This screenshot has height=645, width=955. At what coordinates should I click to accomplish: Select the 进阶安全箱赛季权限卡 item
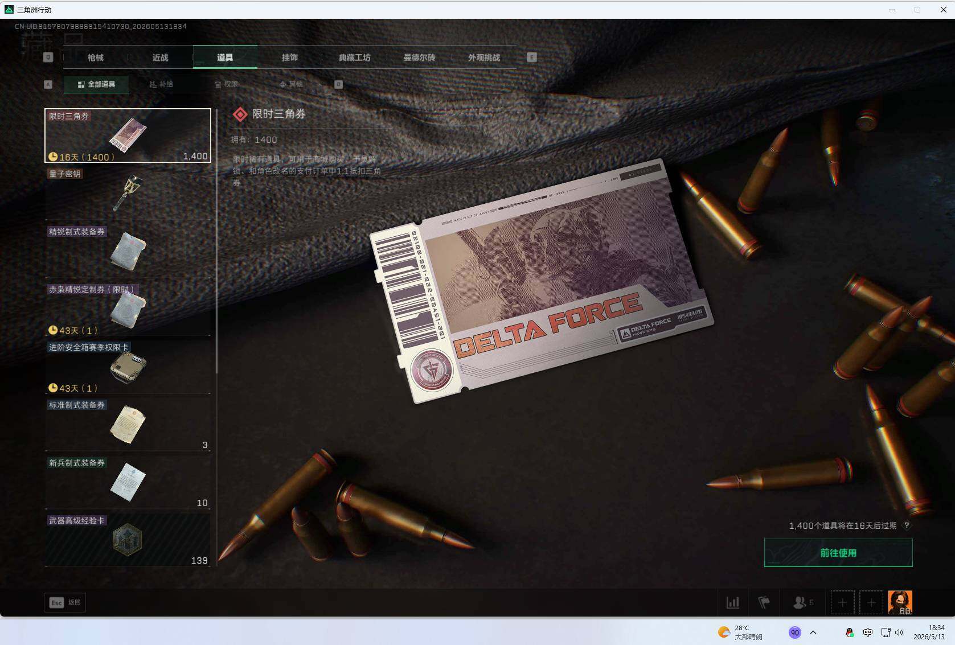[128, 367]
